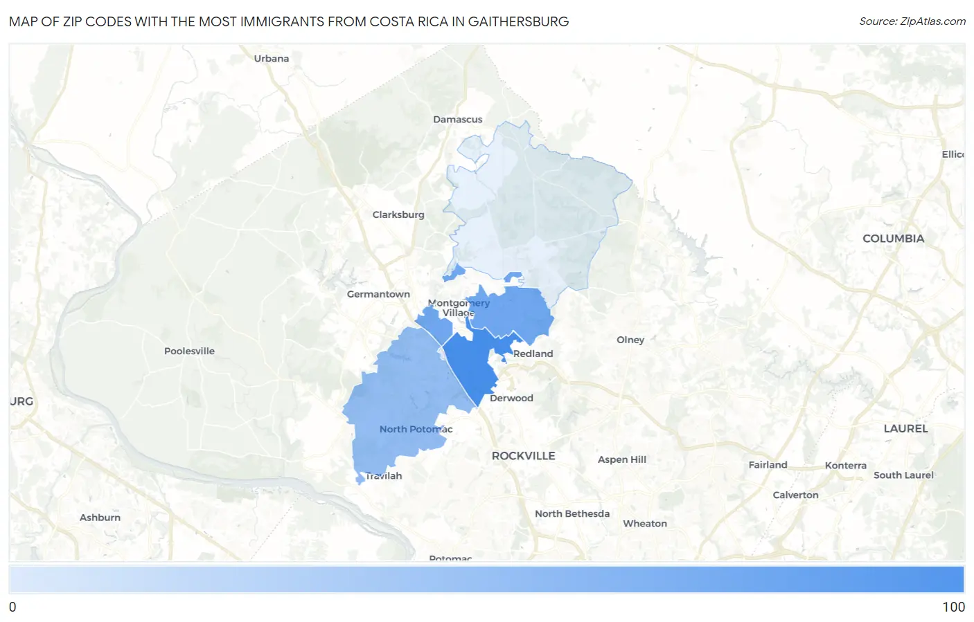Click the Montgomery Village label
Image resolution: width=974 pixels, height=622 pixels.
[459, 308]
